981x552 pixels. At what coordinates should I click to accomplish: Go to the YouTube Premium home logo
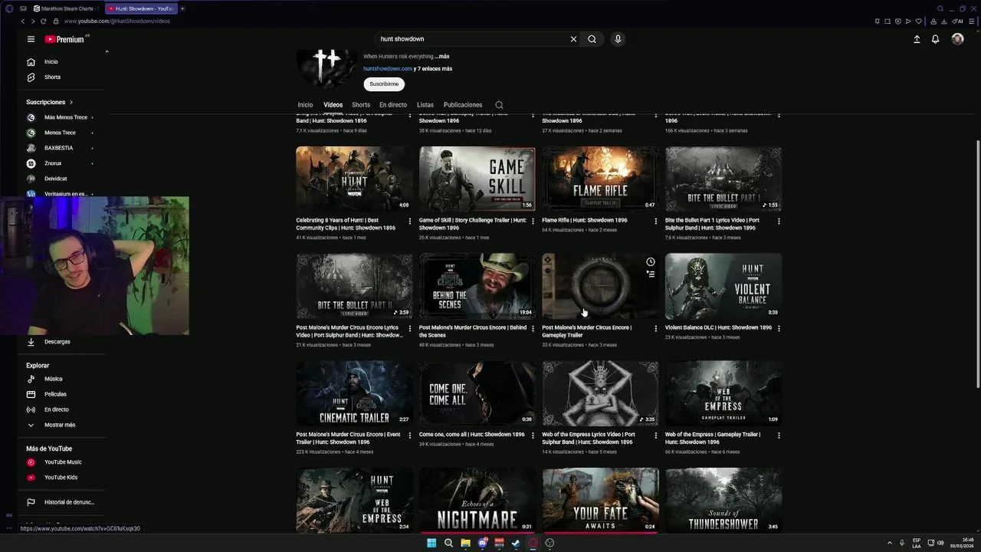[64, 39]
